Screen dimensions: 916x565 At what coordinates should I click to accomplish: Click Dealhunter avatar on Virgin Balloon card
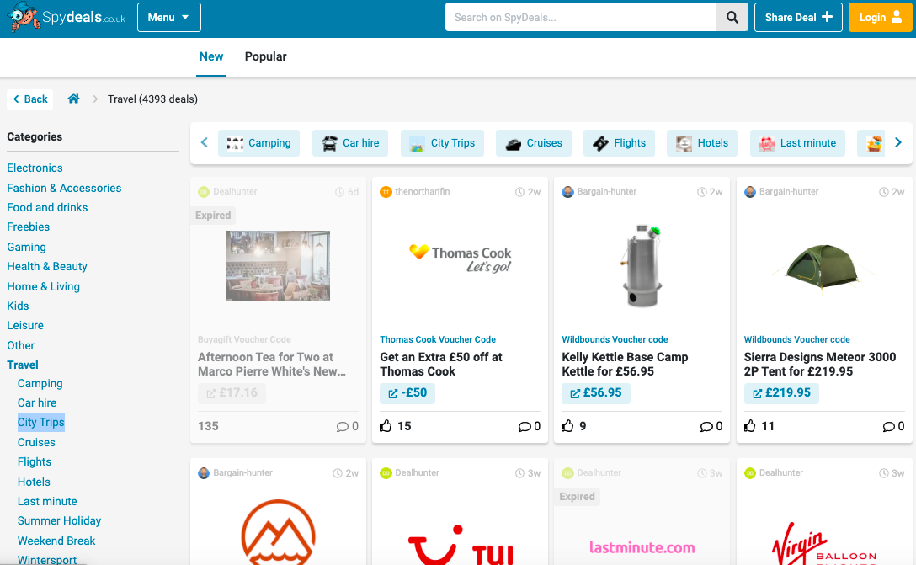click(750, 473)
